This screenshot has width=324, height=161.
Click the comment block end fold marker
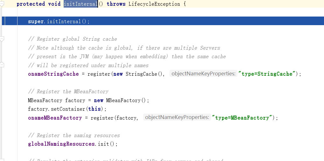tap(2, 65)
